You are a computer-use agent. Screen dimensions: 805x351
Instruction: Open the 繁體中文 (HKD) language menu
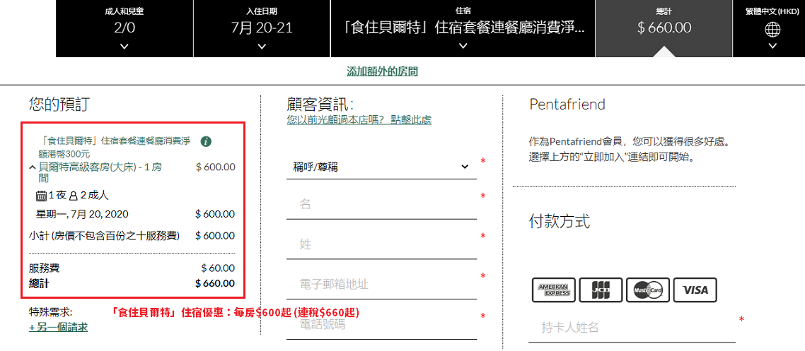[x=772, y=28]
